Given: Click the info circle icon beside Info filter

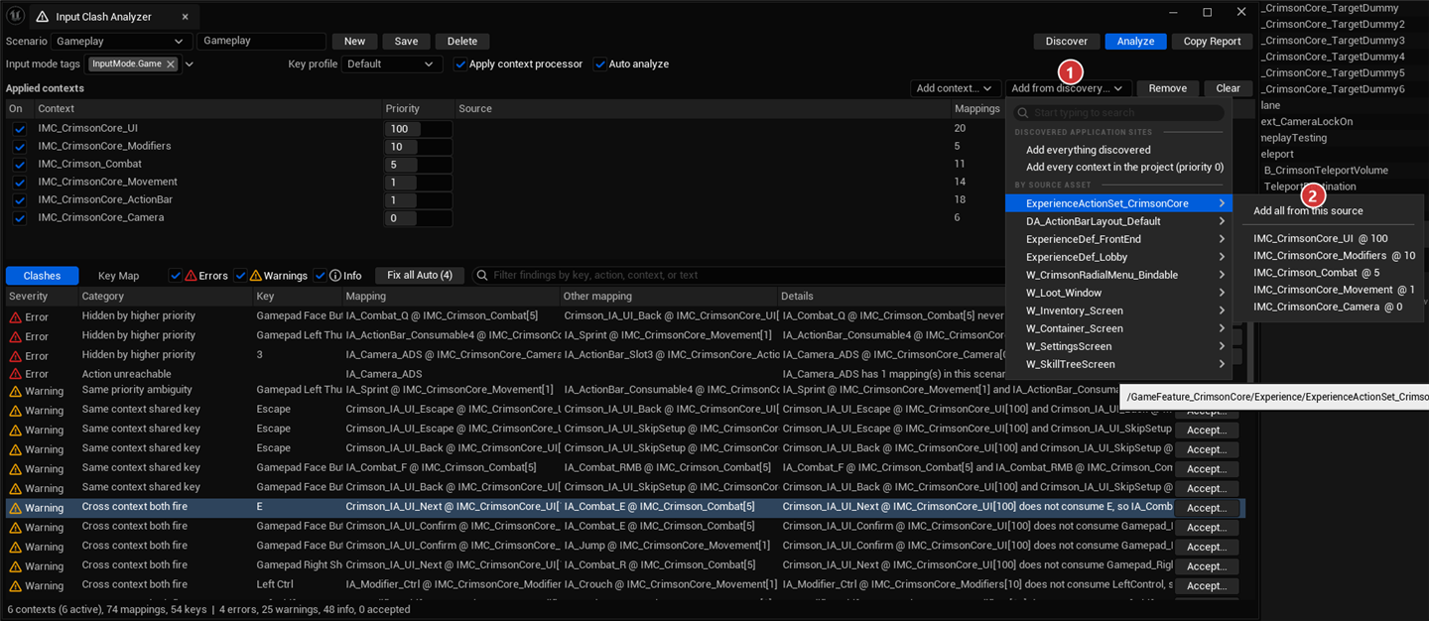Looking at the screenshot, I should tap(335, 276).
